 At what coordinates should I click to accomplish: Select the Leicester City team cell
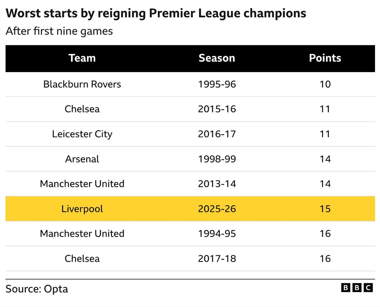pos(82,134)
